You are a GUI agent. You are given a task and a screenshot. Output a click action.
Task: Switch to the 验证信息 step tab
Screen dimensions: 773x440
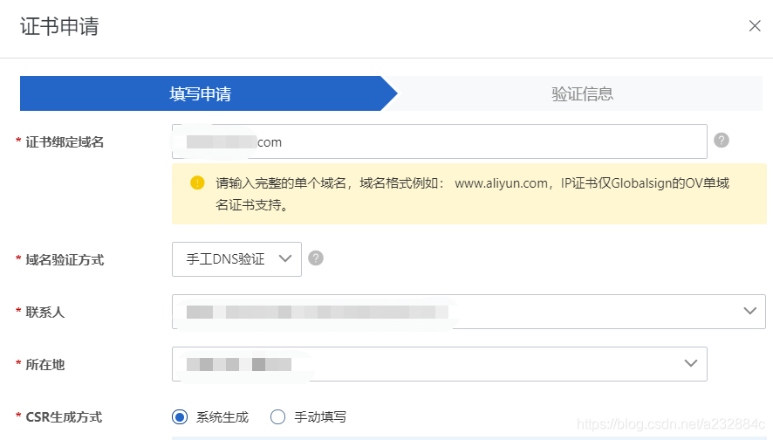tap(582, 93)
